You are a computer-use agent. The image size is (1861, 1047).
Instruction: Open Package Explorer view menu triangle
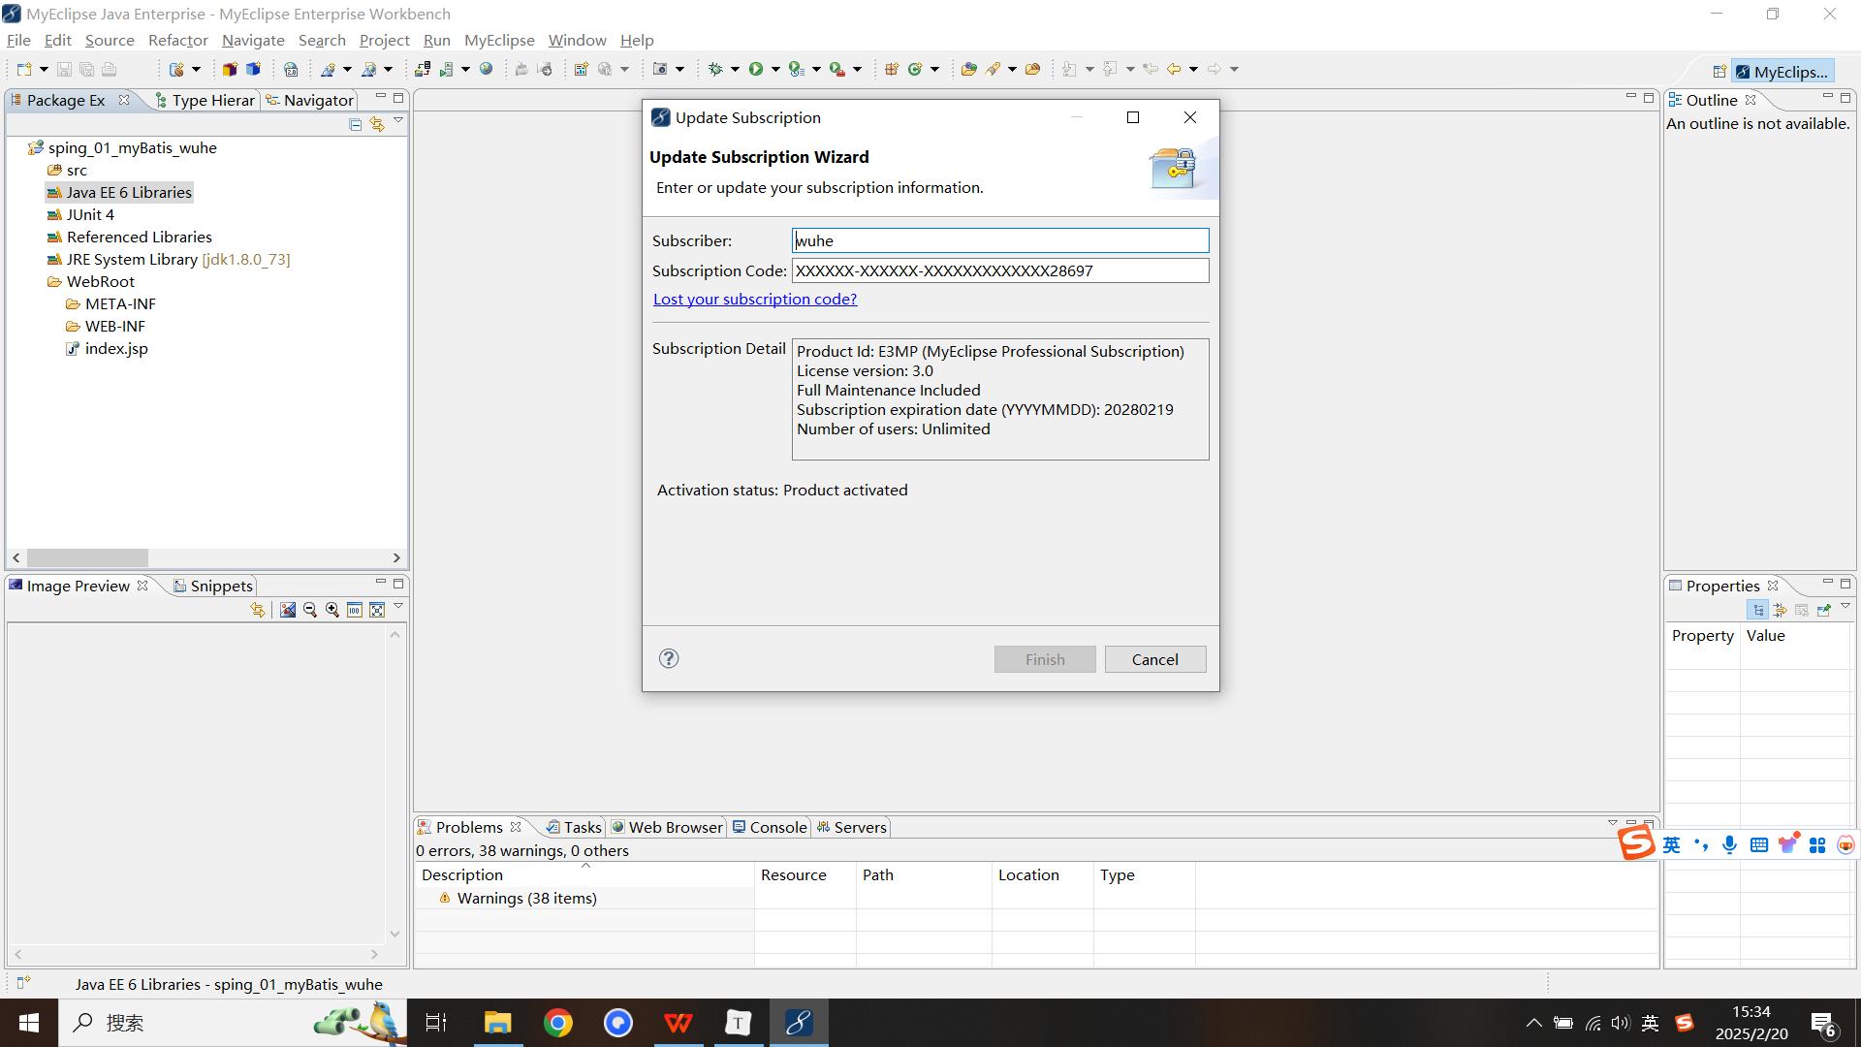tap(398, 121)
